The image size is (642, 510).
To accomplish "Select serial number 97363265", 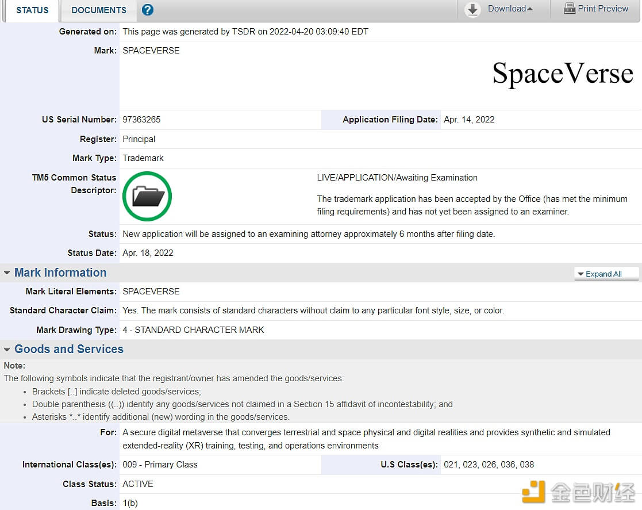I will (x=141, y=120).
